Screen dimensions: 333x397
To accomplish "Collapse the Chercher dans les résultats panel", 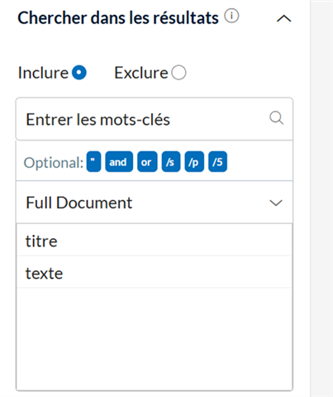I will coord(283,19).
